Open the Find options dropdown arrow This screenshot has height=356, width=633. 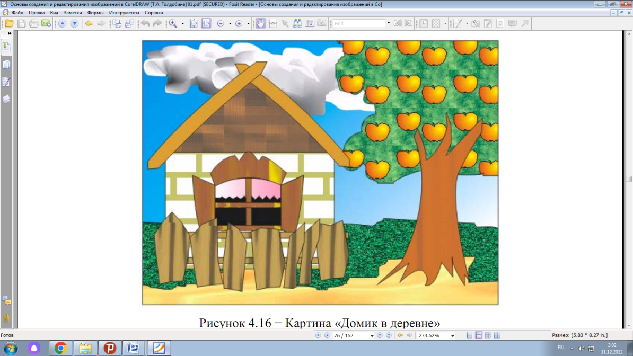389,23
